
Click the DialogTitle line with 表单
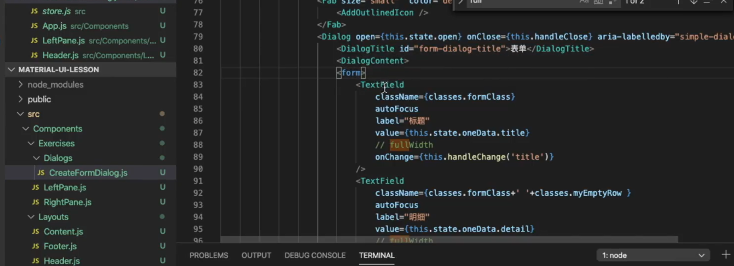click(x=465, y=49)
